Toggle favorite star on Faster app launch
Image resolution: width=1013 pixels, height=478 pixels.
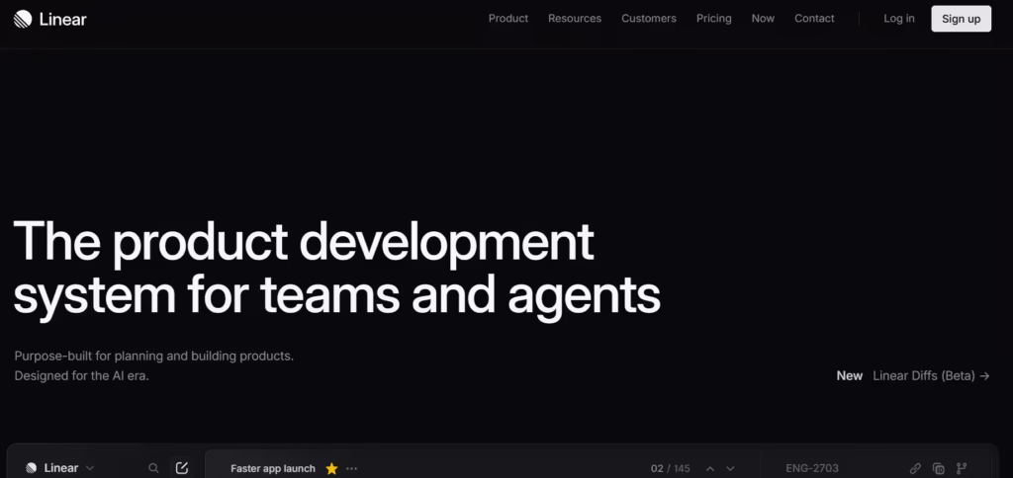pos(331,468)
